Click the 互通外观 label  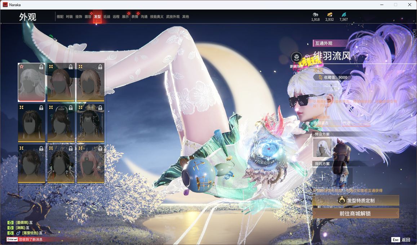click(x=324, y=43)
